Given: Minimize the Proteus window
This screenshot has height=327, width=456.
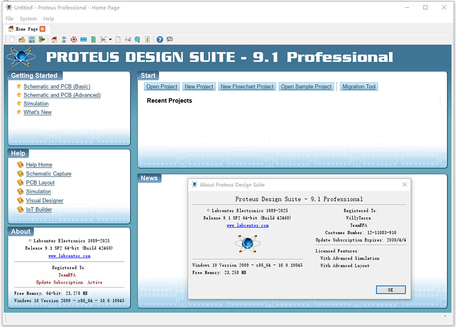Looking at the screenshot, I should [407, 7].
